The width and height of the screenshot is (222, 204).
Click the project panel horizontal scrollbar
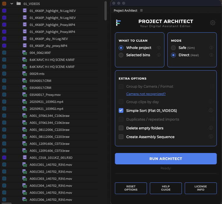click(6, 203)
